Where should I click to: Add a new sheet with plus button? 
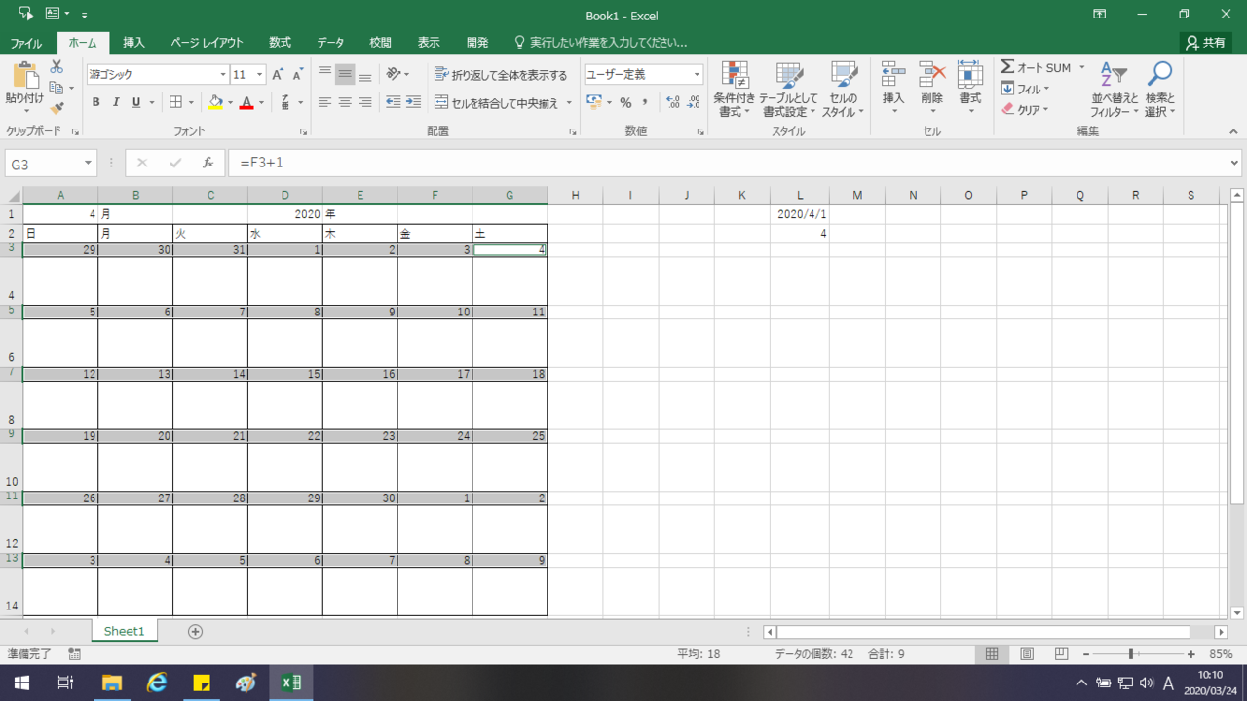pos(195,631)
